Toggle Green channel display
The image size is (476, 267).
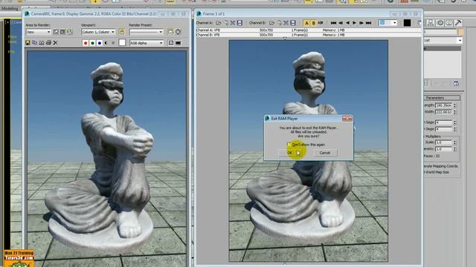[x=92, y=43]
